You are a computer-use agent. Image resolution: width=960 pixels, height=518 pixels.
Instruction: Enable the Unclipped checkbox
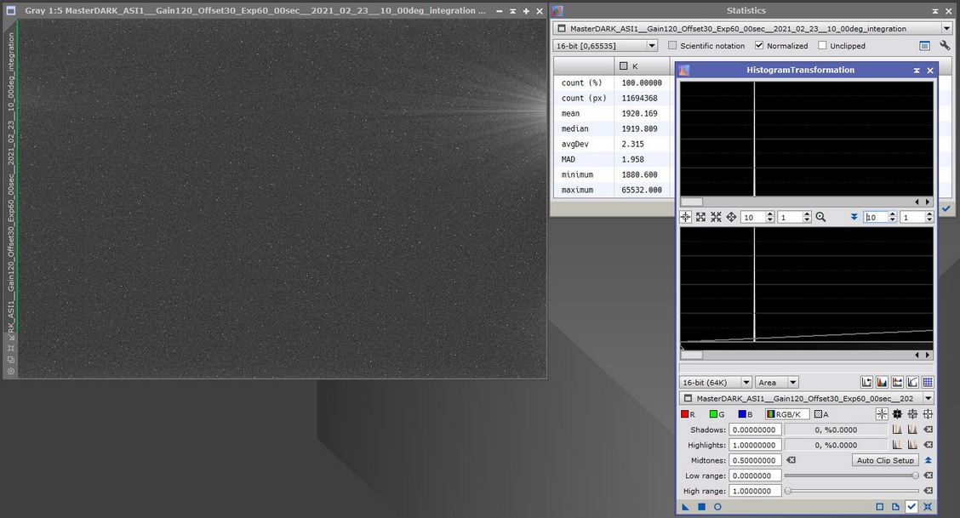822,46
